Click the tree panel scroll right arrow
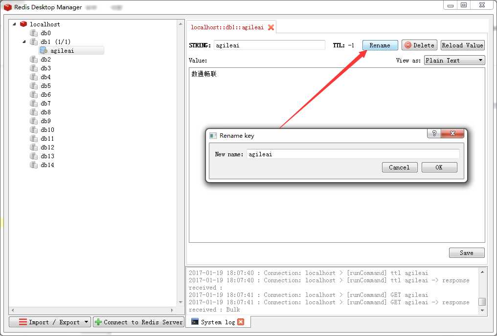Viewport: 497px width, 336px height. coord(172,310)
